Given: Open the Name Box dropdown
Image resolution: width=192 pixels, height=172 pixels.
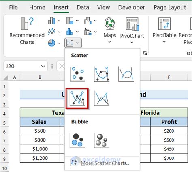Looking at the screenshot, I should [x=43, y=66].
